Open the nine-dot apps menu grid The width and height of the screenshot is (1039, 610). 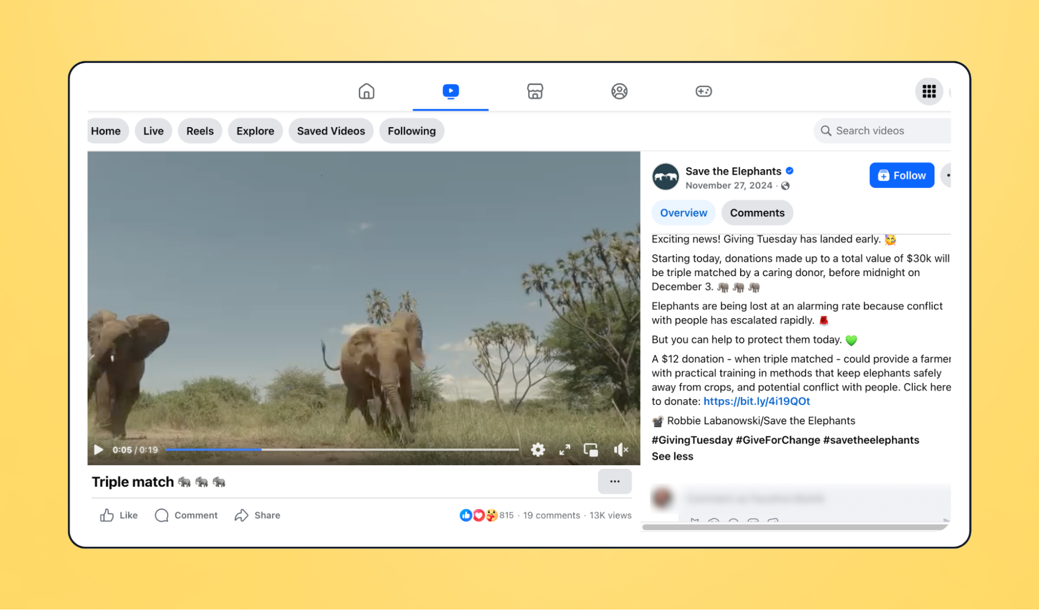coord(929,91)
